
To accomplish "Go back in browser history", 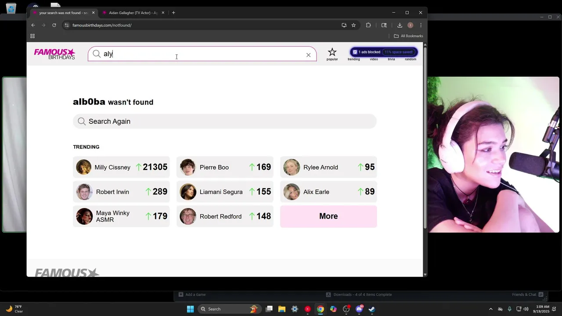I will [33, 25].
